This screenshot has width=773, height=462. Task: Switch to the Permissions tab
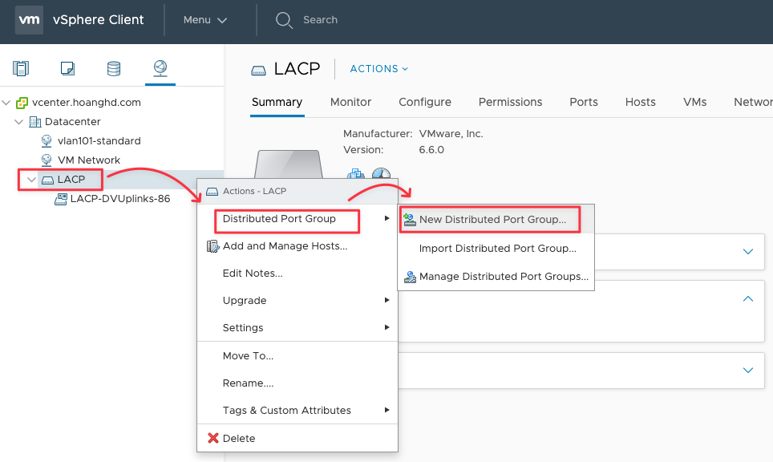click(x=510, y=102)
